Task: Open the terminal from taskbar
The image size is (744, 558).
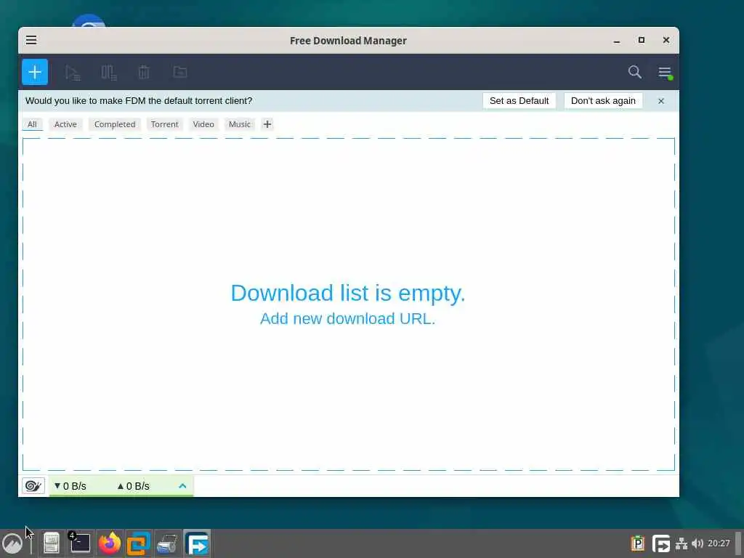Action: click(x=80, y=543)
